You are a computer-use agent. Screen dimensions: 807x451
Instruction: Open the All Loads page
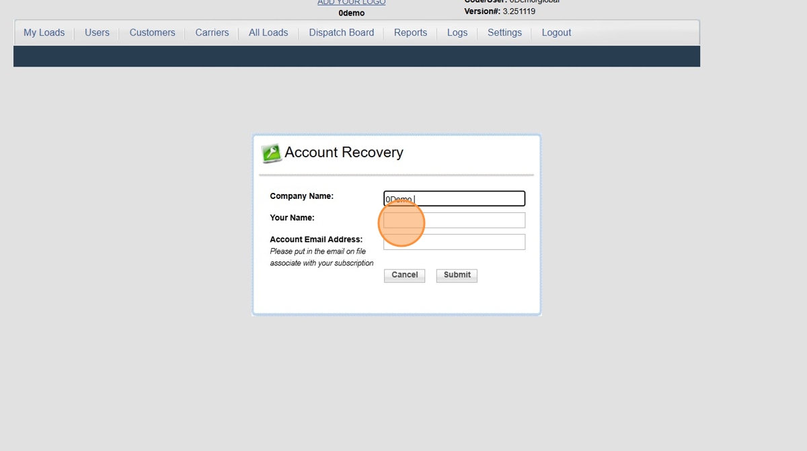268,32
